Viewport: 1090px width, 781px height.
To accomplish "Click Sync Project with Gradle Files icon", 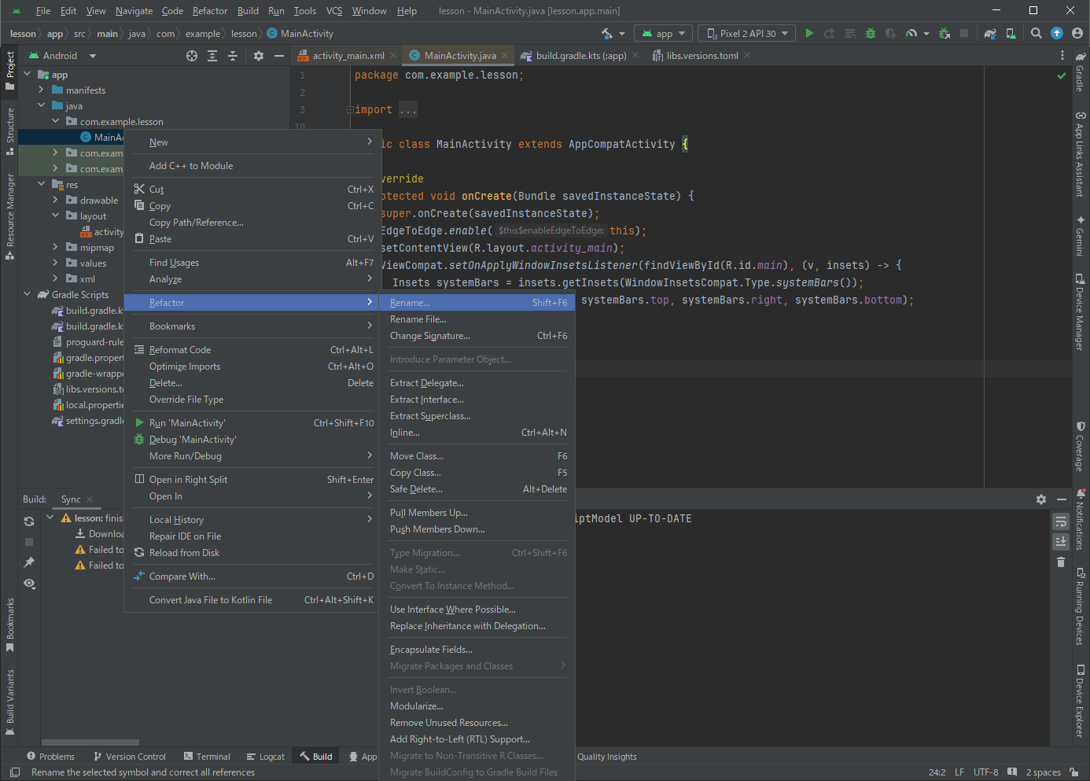I will pyautogui.click(x=990, y=33).
